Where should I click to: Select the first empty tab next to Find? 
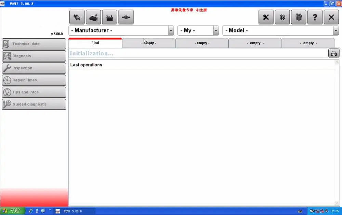point(149,43)
